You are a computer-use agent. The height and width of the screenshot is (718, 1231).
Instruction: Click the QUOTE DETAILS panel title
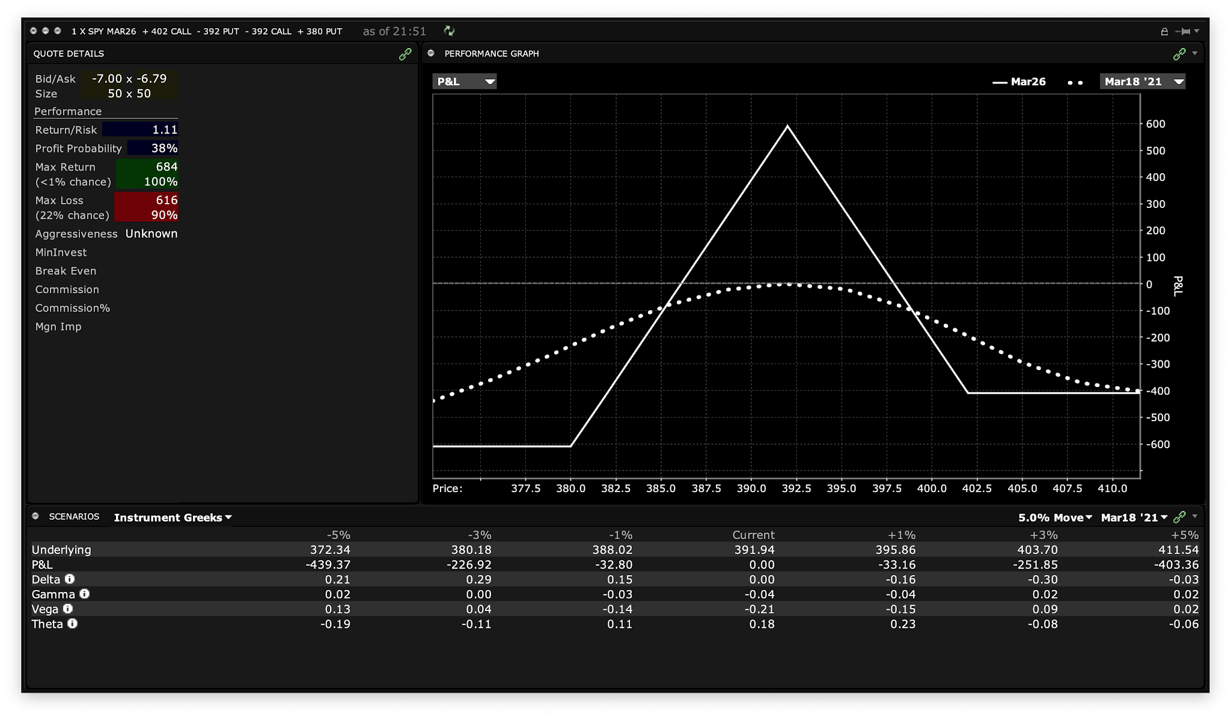coord(69,53)
